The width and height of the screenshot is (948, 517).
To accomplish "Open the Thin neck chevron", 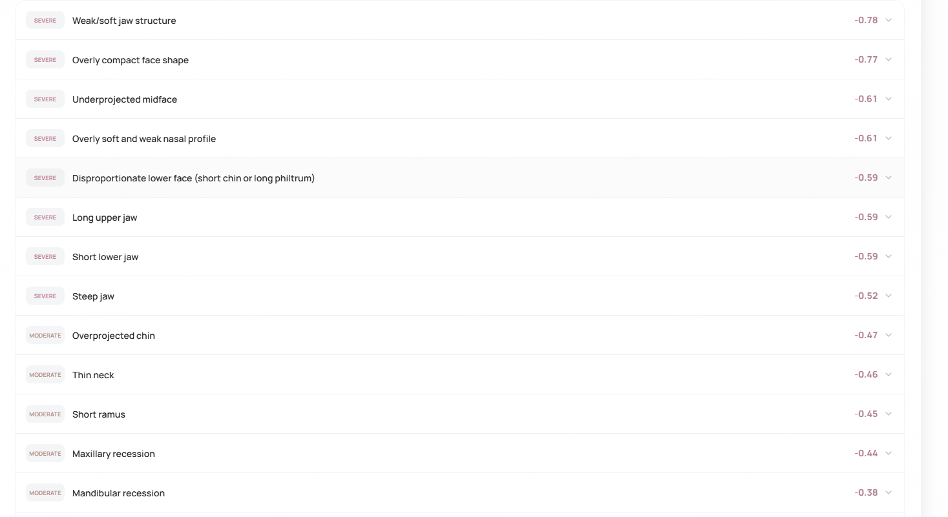I will tap(889, 374).
